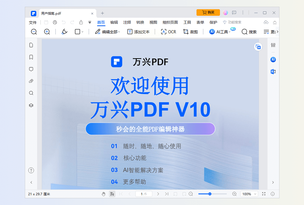
Task: Open the sidebar search panel
Action: (x=31, y=93)
